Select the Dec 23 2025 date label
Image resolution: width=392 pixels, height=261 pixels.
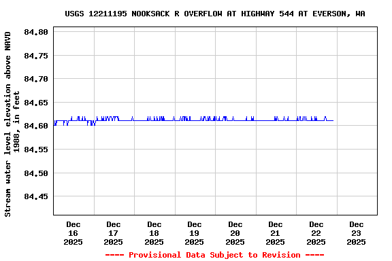point(356,233)
